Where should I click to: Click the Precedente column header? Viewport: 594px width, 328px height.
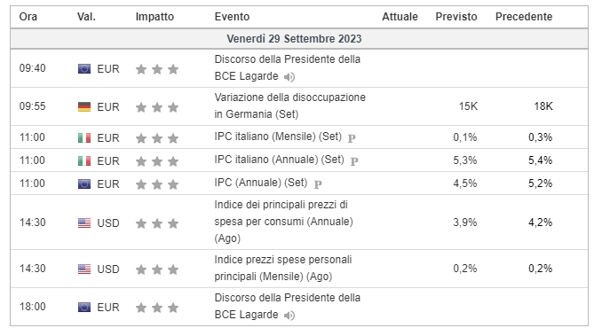[524, 17]
